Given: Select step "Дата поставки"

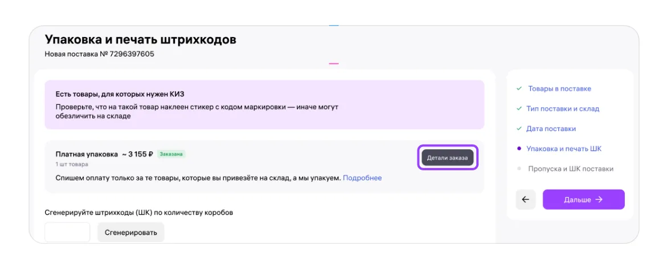Looking at the screenshot, I should coord(551,129).
